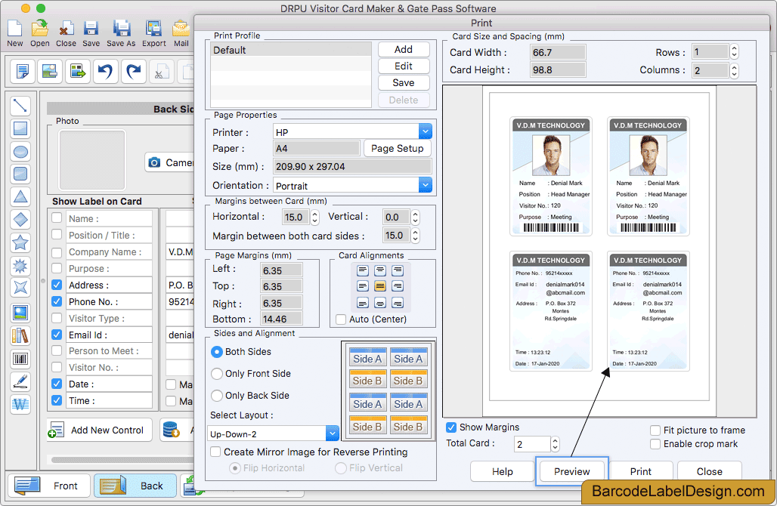Viewport: 777px width, 506px height.
Task: Click the Help button
Action: pyautogui.click(x=502, y=471)
